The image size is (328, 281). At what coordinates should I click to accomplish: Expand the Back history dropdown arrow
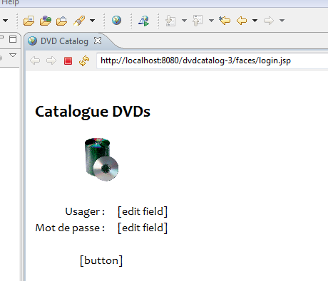(x=255, y=21)
